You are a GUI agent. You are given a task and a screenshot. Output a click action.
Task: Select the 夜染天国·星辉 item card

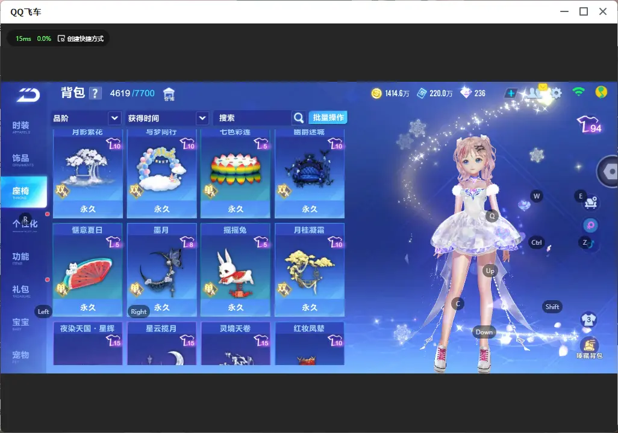(x=88, y=343)
